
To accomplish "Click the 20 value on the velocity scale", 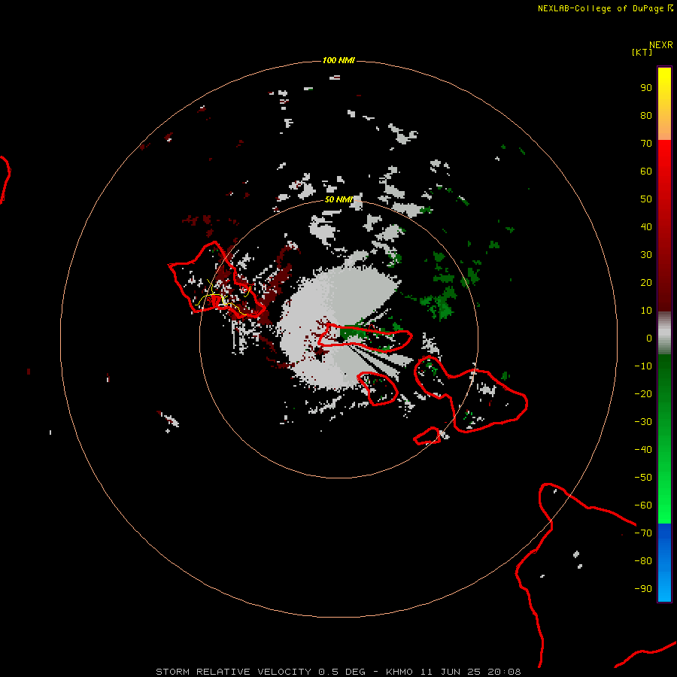I will click(646, 282).
